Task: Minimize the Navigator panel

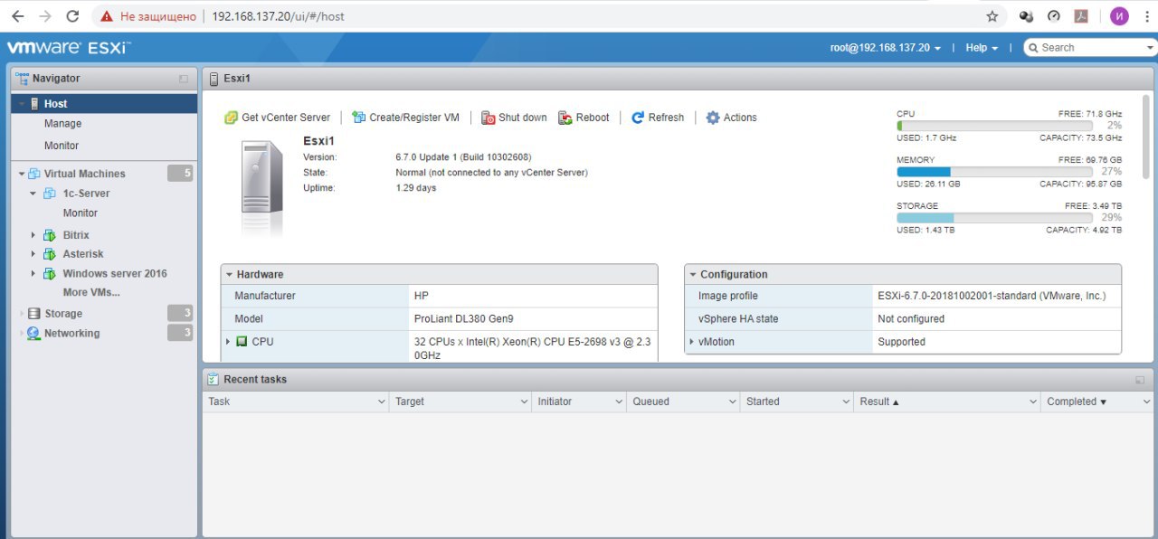Action: 184,79
